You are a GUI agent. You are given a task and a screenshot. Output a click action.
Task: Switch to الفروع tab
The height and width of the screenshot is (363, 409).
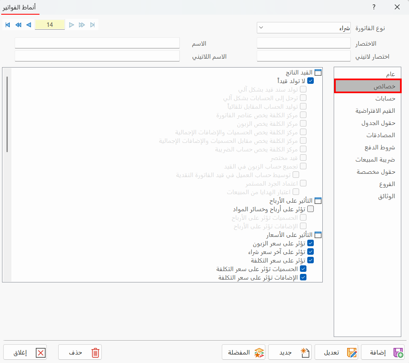pyautogui.click(x=367, y=184)
